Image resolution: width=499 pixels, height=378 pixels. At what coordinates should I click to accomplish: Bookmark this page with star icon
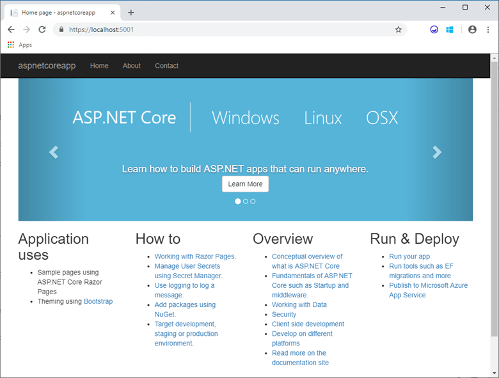(x=399, y=29)
